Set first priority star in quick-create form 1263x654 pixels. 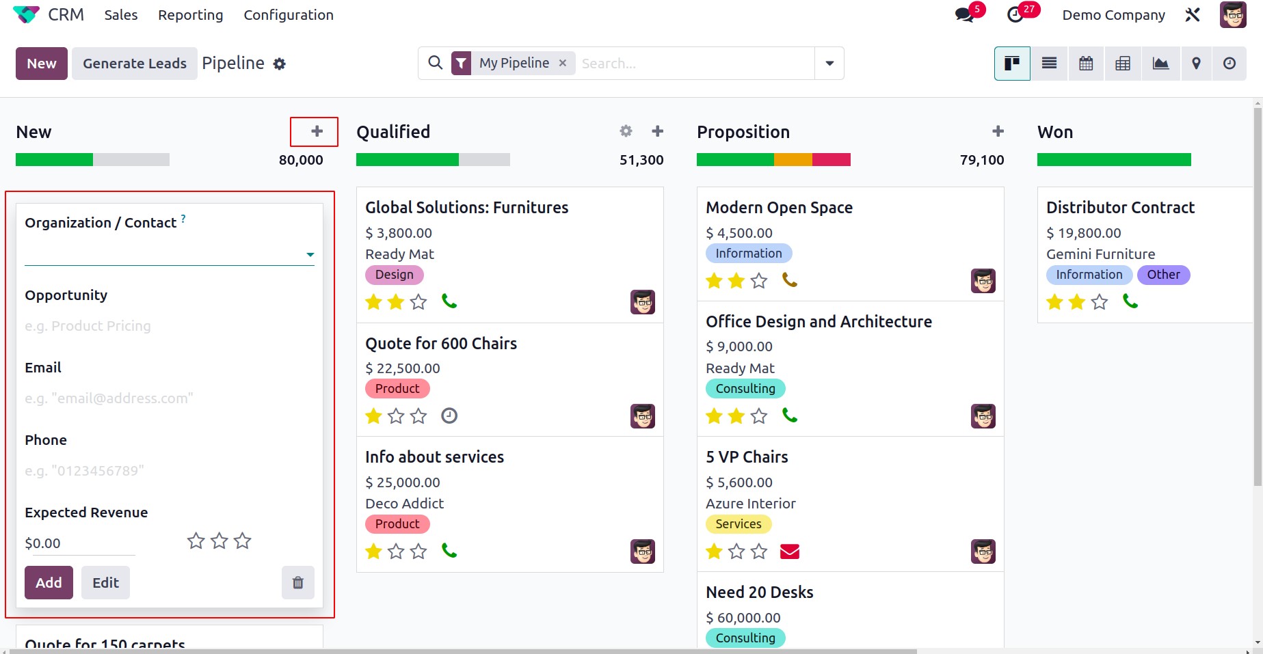pyautogui.click(x=196, y=541)
